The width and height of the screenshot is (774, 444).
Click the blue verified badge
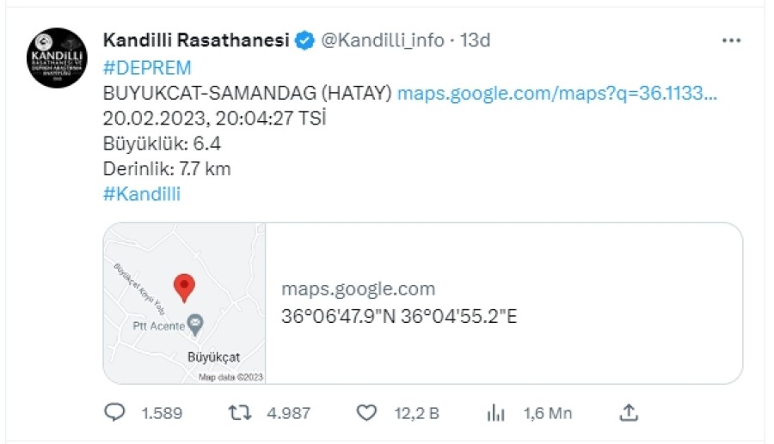[x=304, y=40]
